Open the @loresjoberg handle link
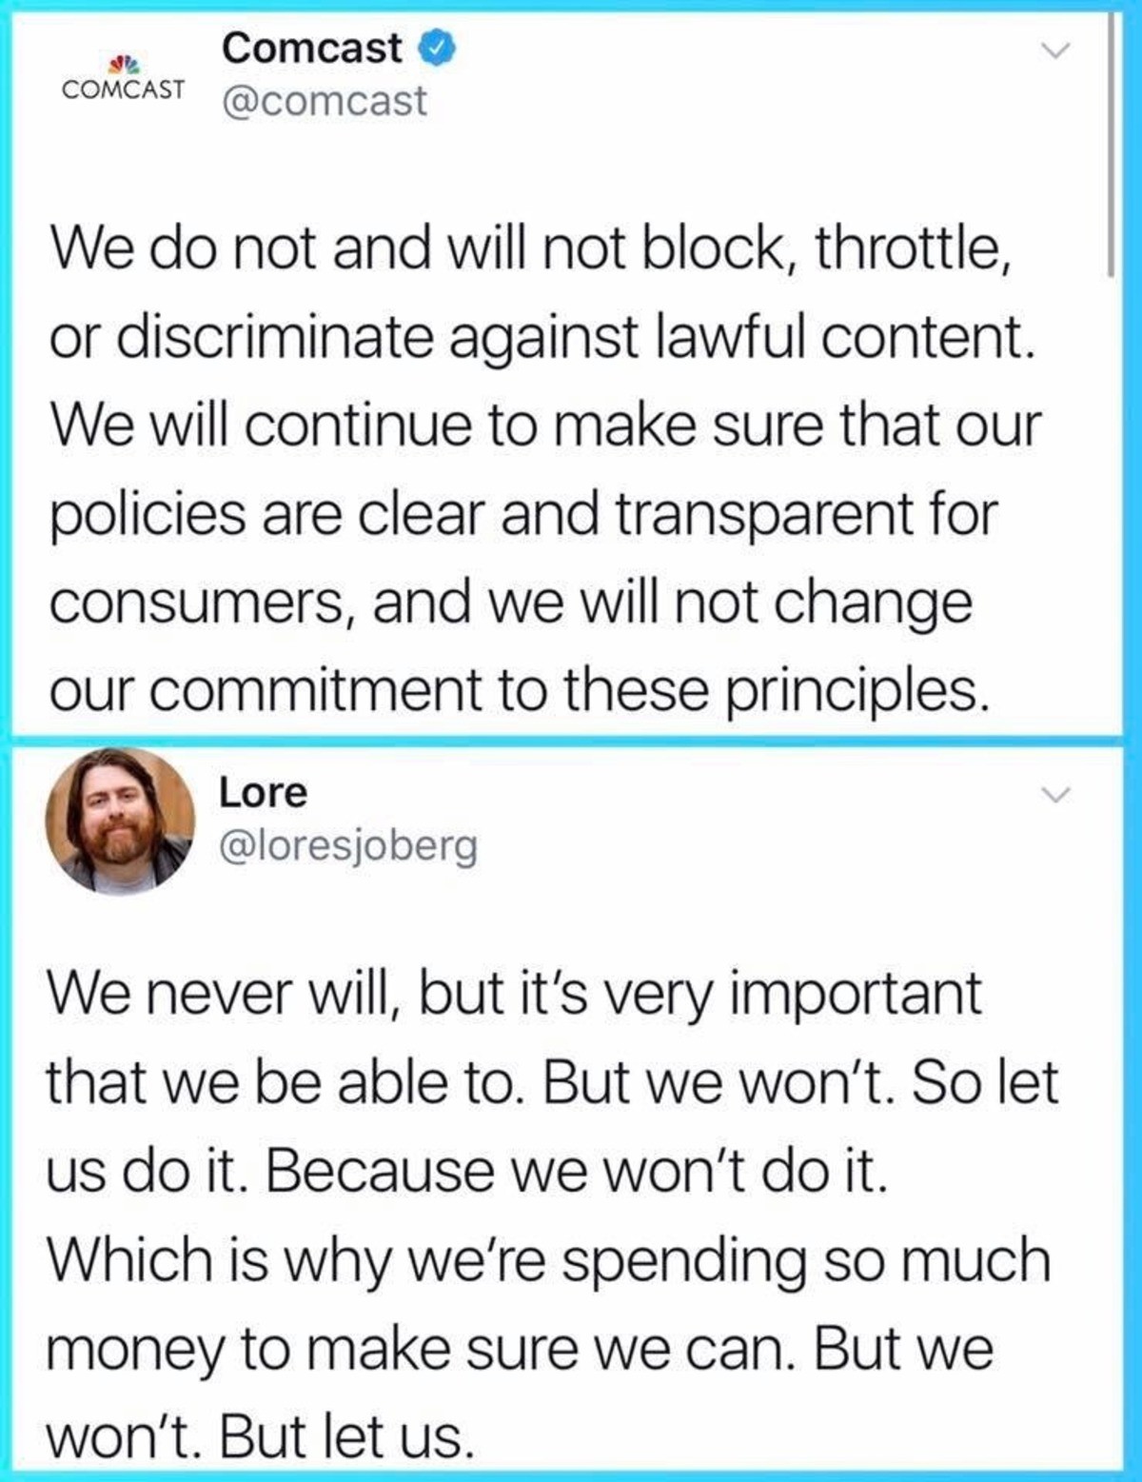This screenshot has width=1142, height=1482. pos(348,844)
